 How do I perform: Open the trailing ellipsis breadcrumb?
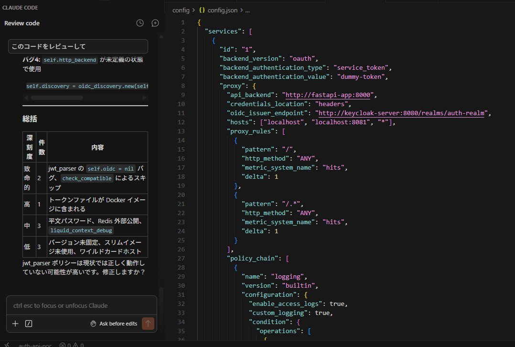click(x=247, y=10)
